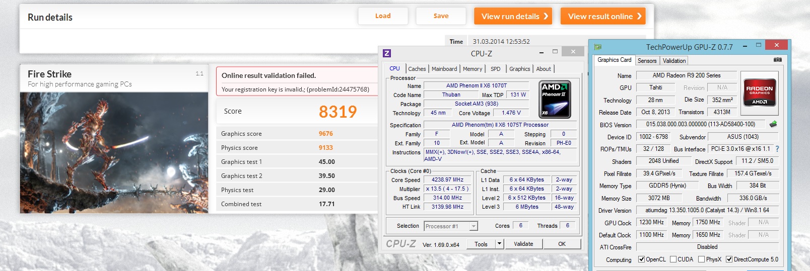Viewport: 810px width, 271px height.
Task: Toggle the OpenCL checkbox
Action: point(641,259)
